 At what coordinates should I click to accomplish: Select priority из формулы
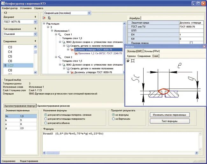(x=113, y=115)
